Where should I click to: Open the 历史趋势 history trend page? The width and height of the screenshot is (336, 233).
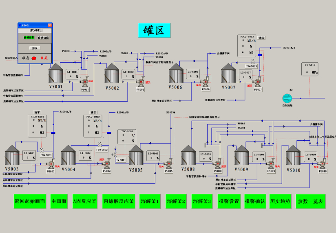[x=281, y=201]
